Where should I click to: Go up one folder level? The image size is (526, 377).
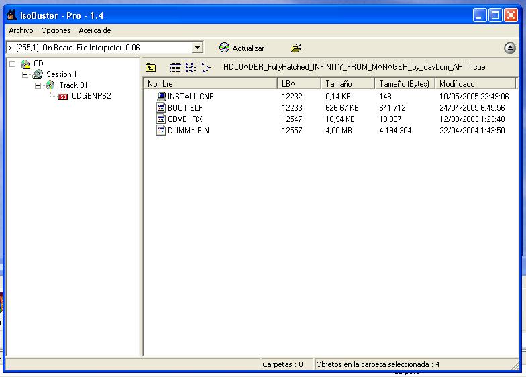point(151,68)
